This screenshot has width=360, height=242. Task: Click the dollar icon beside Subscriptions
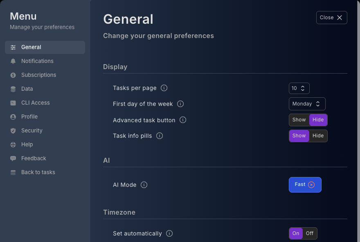pyautogui.click(x=13, y=75)
